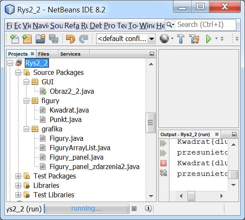The image size is (245, 220).
Task: Show more toolbars chevron at far right
Action: pos(237,39)
